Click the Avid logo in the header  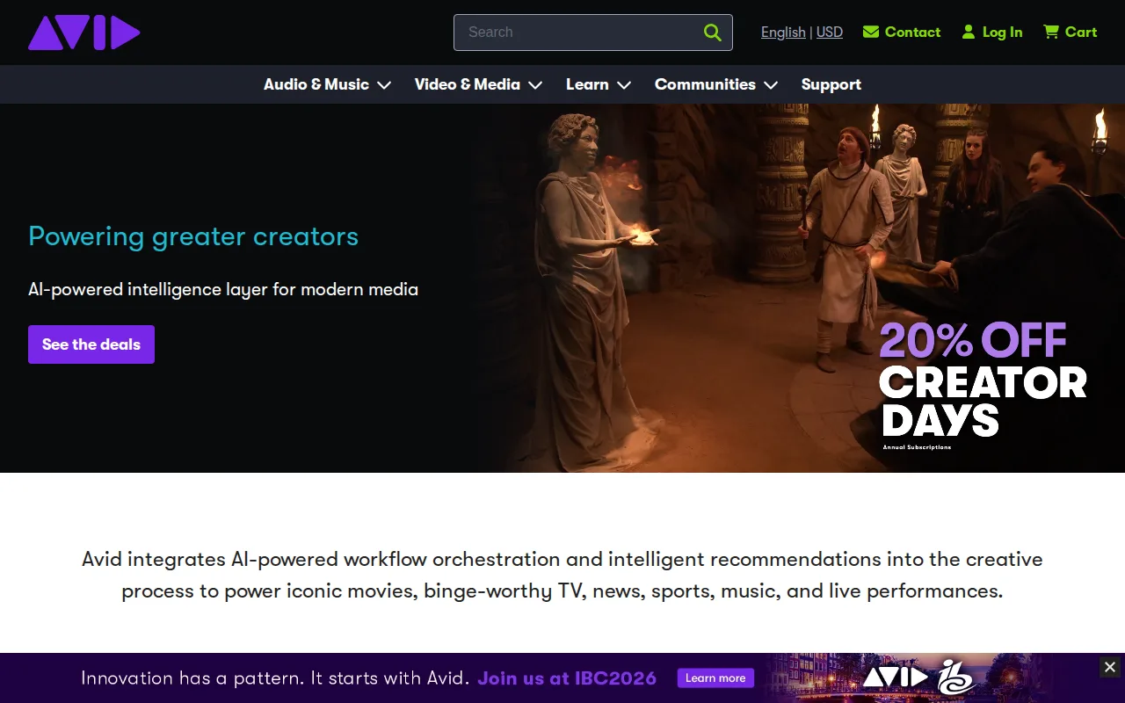click(x=84, y=33)
